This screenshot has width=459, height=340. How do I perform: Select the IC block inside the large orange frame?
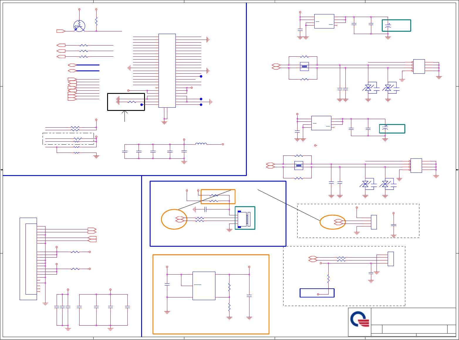204,286
